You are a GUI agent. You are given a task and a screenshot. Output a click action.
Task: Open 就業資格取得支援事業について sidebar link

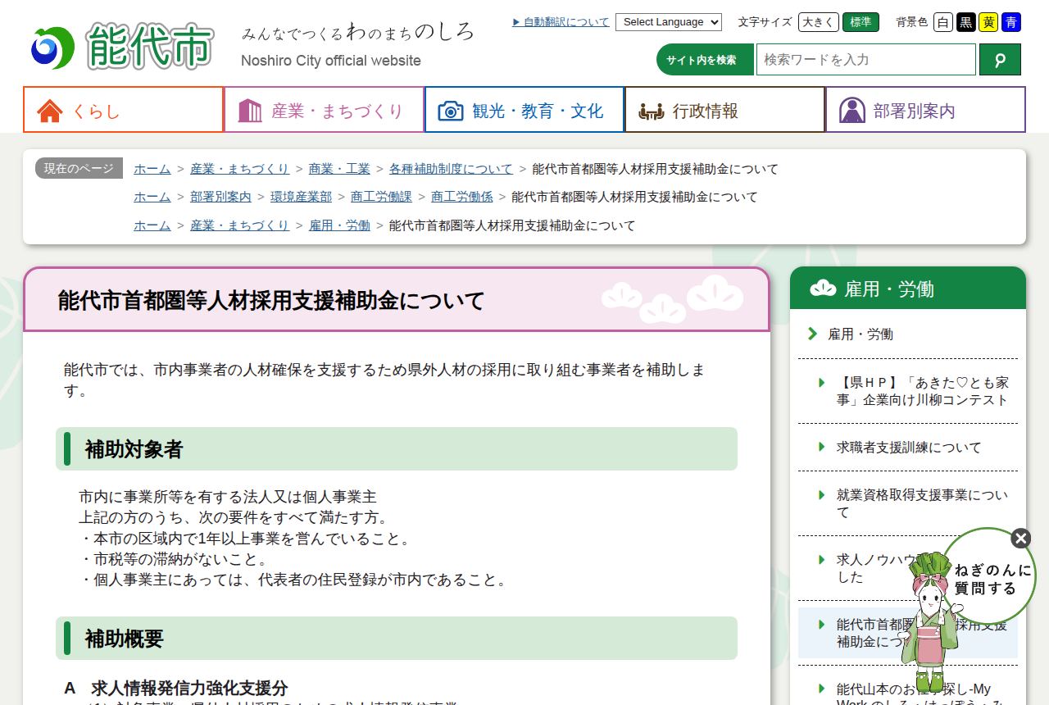coord(922,503)
